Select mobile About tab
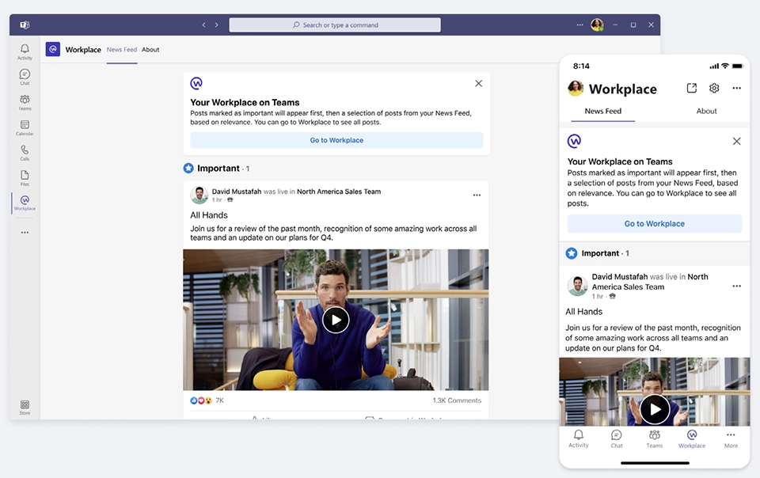Screen dimensions: 760x478 tap(706, 111)
